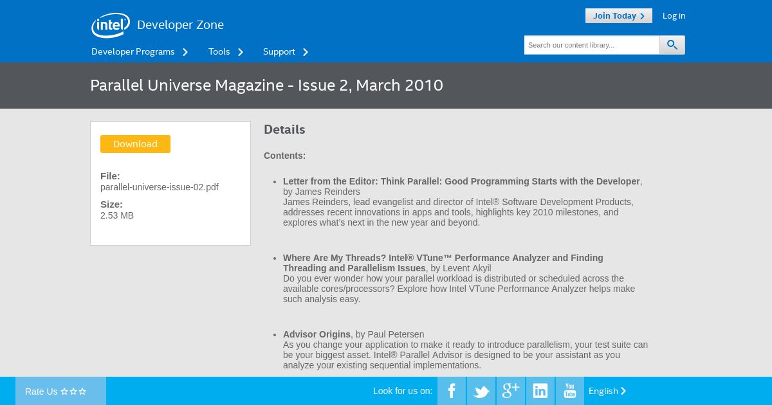Expand the Tools menu

(226, 51)
